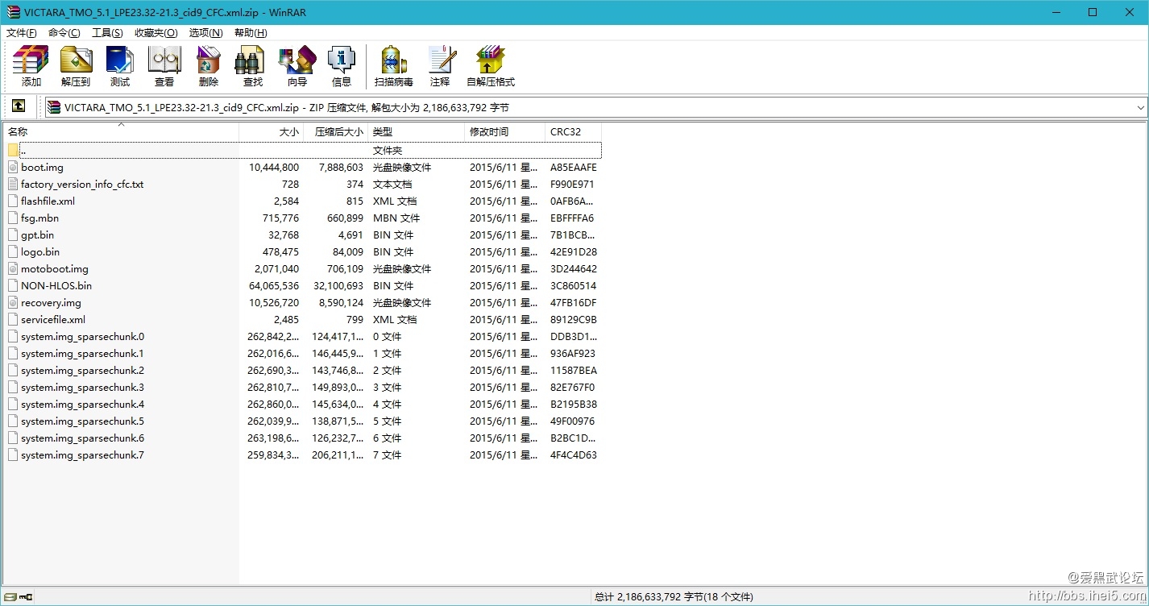Click the gpt.bin file icon

pyautogui.click(x=13, y=235)
